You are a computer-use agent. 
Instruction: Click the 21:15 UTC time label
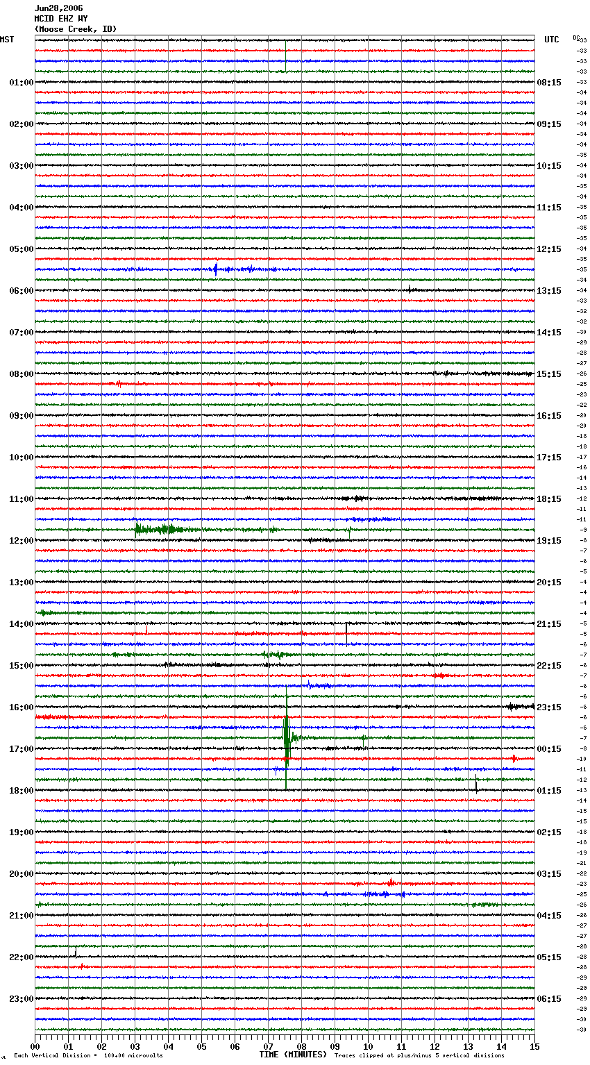coord(549,624)
